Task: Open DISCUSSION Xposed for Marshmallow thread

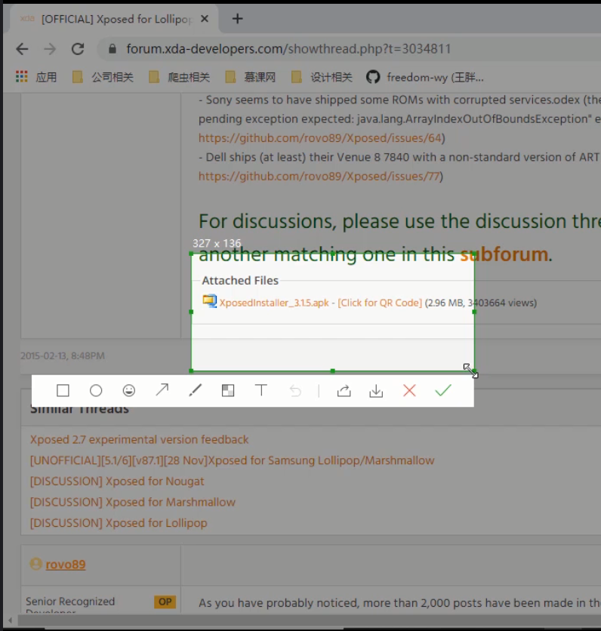Action: [x=132, y=502]
